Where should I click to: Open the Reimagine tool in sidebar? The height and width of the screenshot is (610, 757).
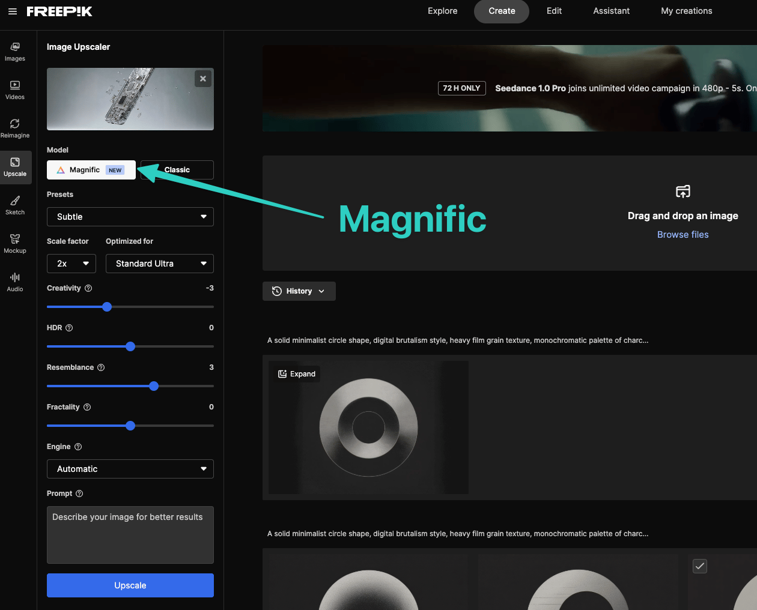(x=15, y=128)
